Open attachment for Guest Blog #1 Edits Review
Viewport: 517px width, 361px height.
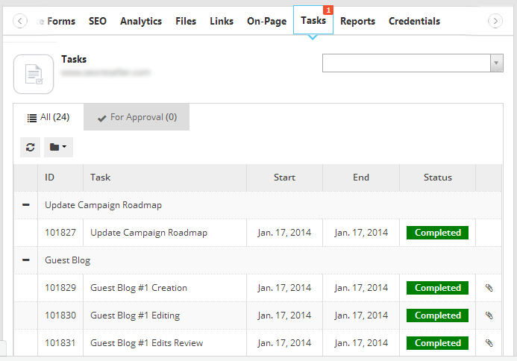click(x=489, y=343)
